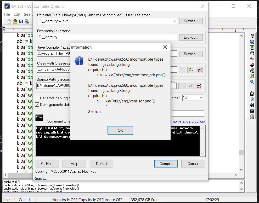Click the blue squares with down arrow icon
This screenshot has width=259, height=203.
[252, 53]
